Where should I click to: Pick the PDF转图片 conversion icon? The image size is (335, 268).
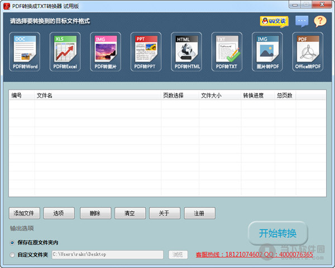[x=106, y=51]
